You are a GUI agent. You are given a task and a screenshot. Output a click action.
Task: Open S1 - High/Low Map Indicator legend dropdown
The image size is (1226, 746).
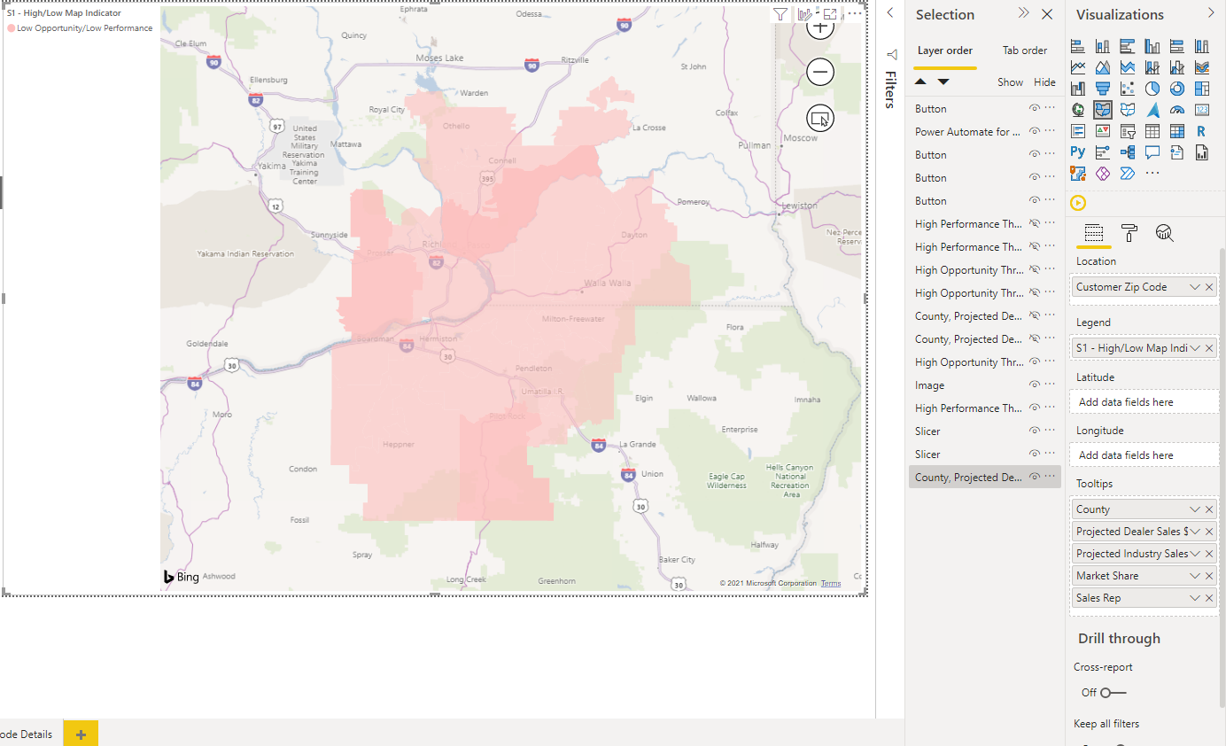point(1195,348)
